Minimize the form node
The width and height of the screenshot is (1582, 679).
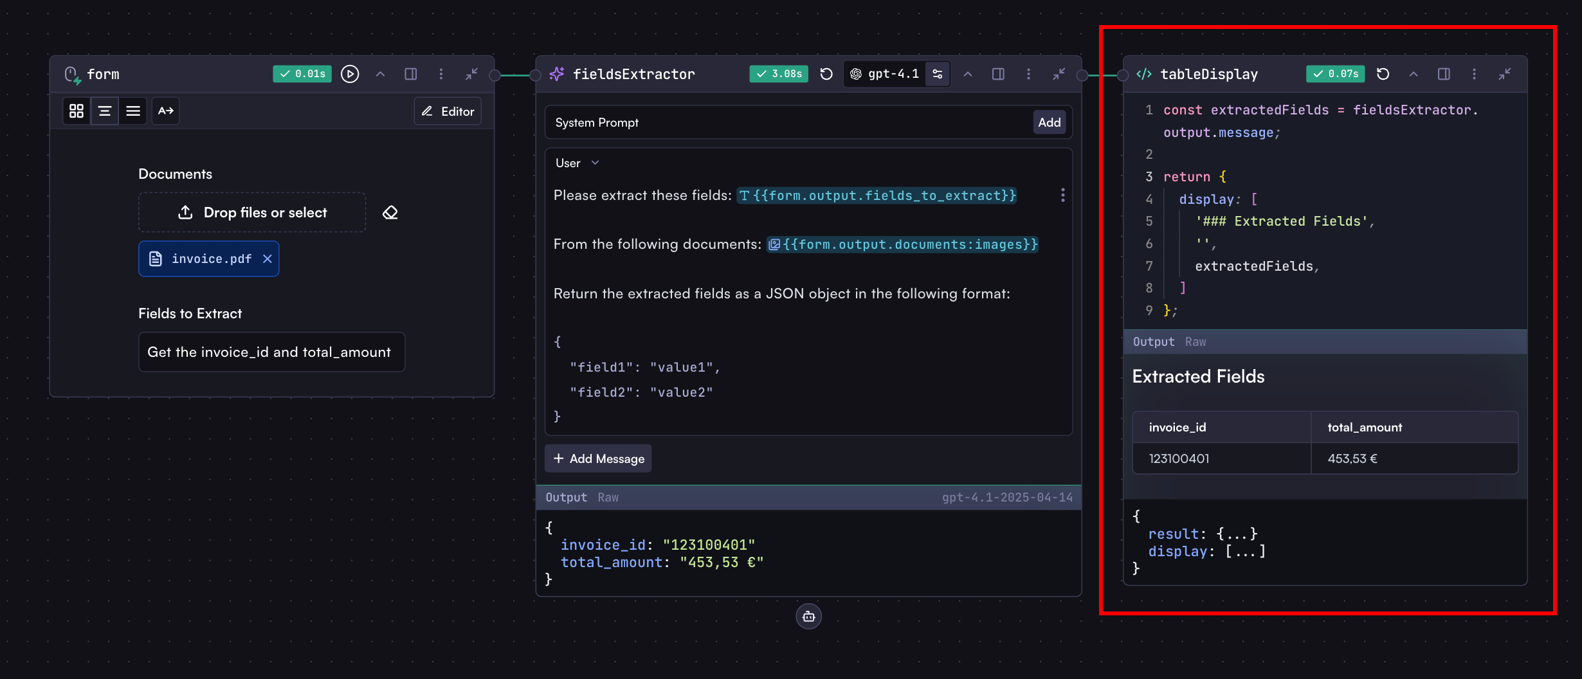(471, 74)
